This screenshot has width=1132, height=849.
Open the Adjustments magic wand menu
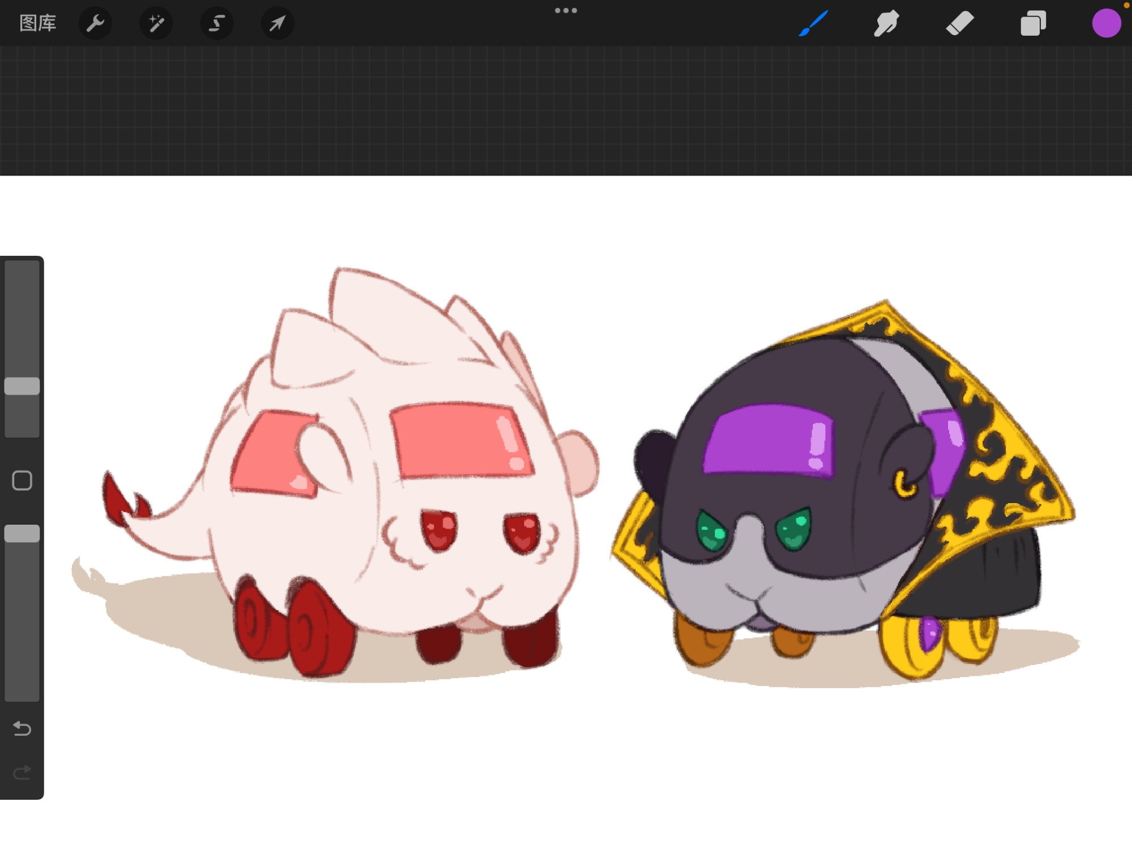(156, 23)
